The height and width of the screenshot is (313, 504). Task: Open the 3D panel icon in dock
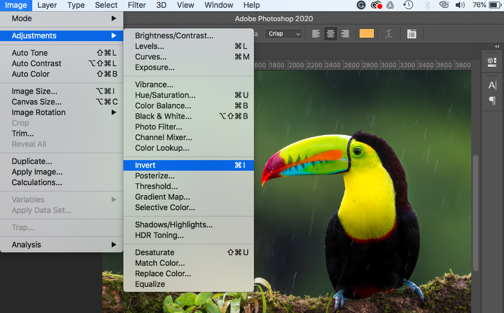492,62
